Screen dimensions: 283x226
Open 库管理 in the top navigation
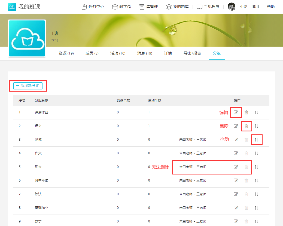point(148,7)
